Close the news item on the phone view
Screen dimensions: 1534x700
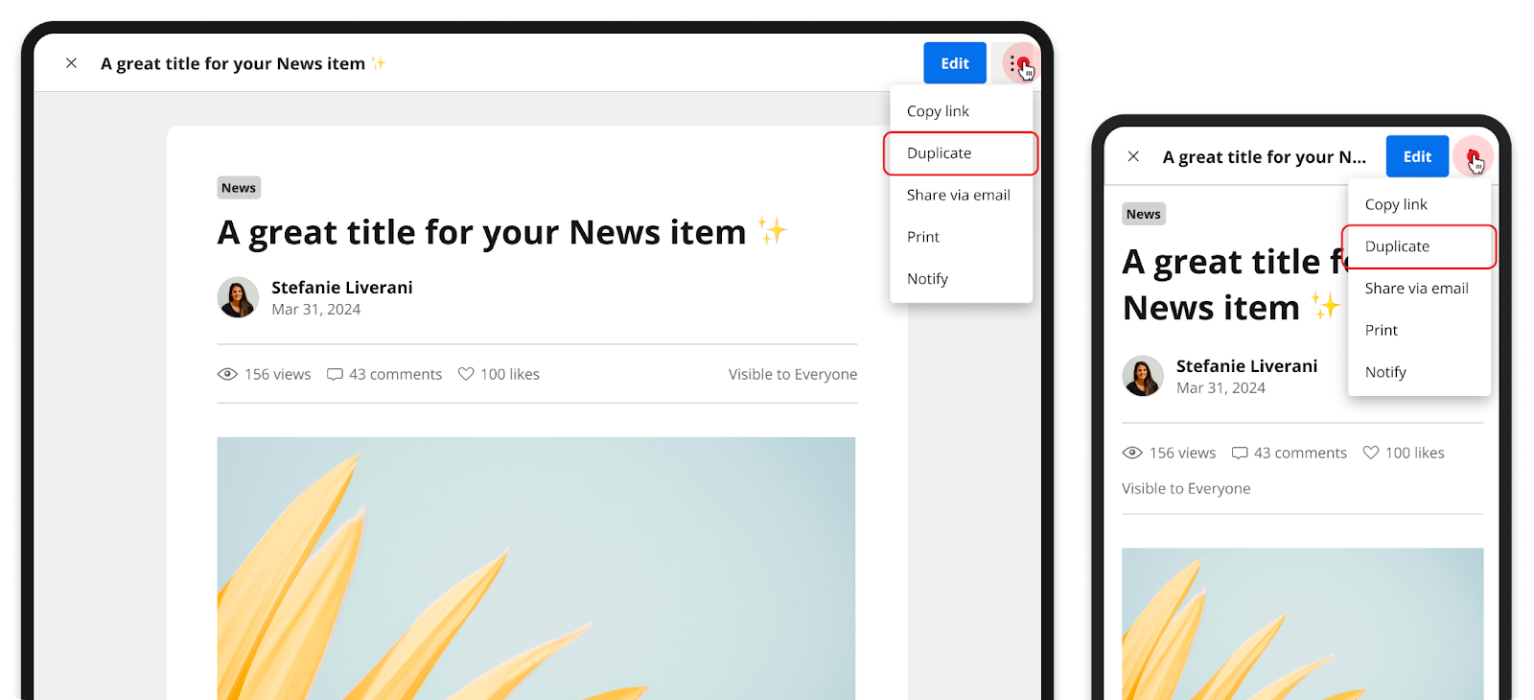click(x=1133, y=156)
